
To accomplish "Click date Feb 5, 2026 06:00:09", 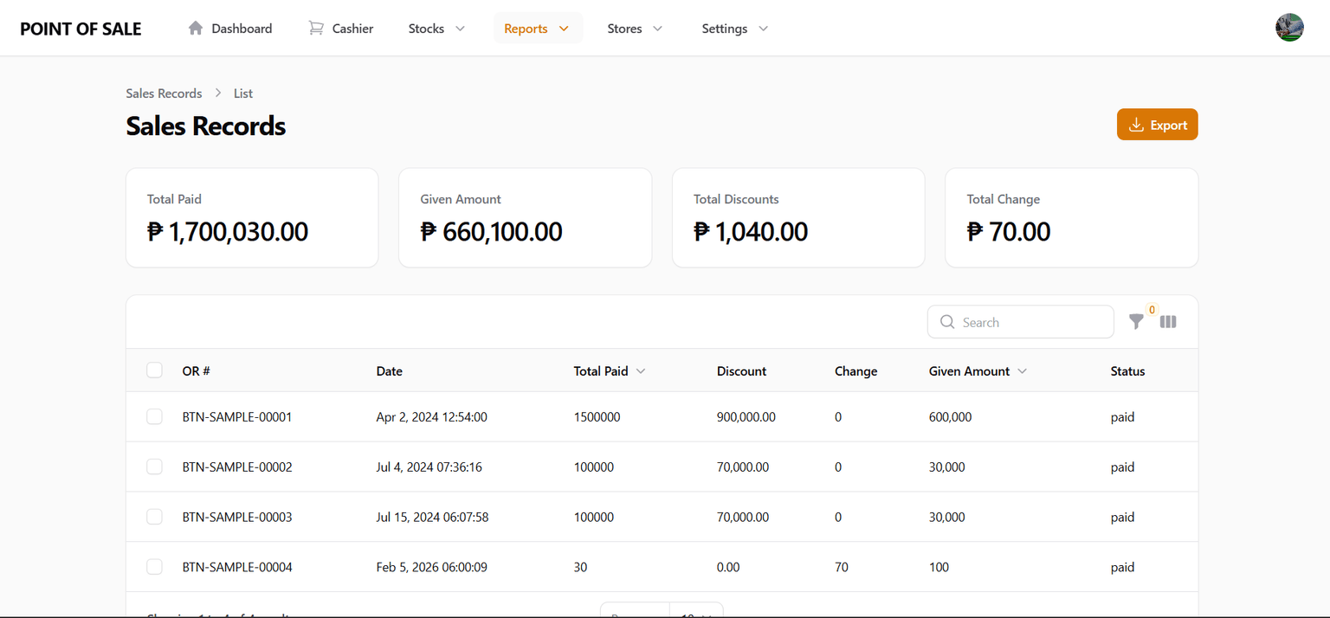I will pos(431,567).
